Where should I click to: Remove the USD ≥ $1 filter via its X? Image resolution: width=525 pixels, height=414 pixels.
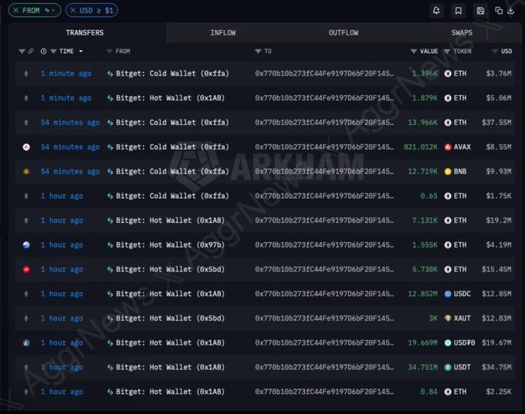pos(73,10)
